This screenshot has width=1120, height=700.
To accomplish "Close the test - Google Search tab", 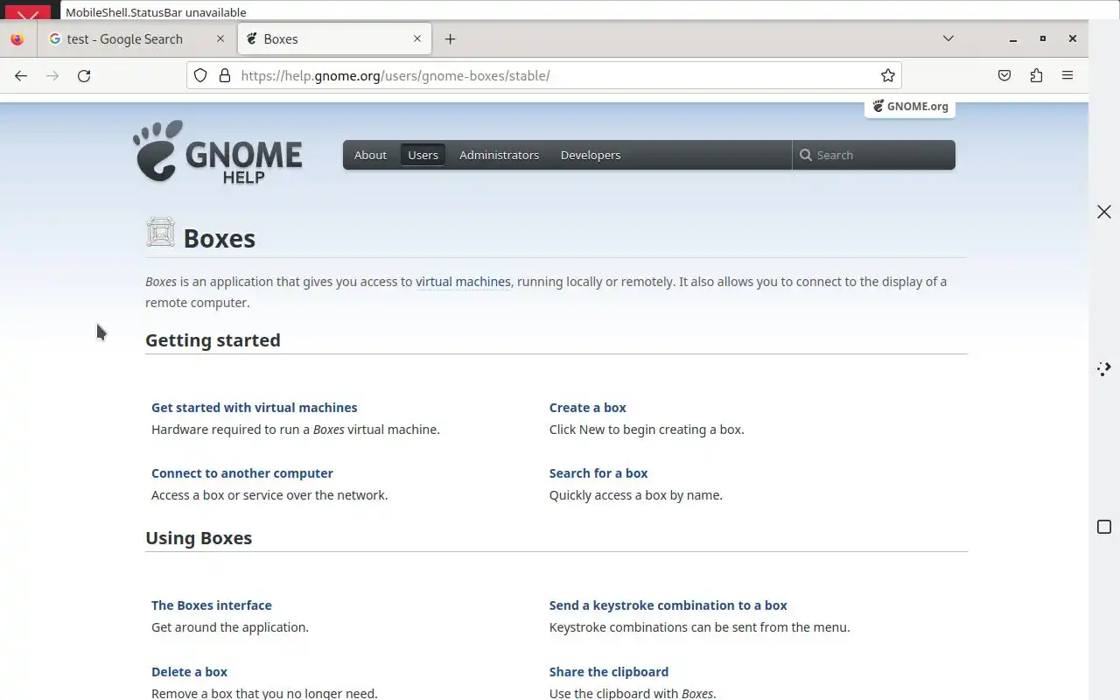I will (220, 38).
